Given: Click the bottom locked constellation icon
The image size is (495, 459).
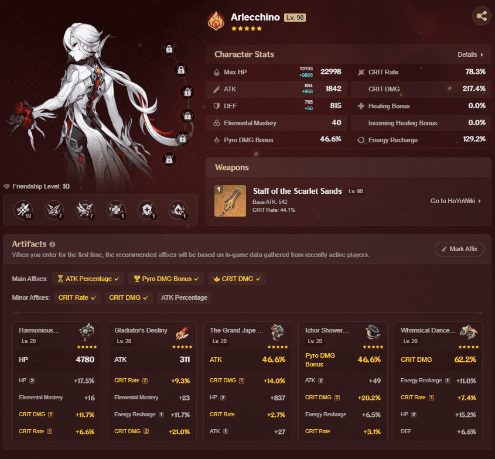Looking at the screenshot, I should click(169, 159).
